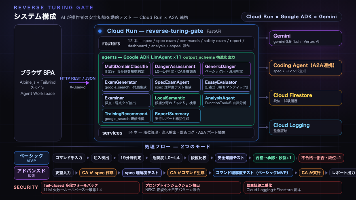
Task: Click the ブラウザ SPA heading
Action: pyautogui.click(x=38, y=73)
